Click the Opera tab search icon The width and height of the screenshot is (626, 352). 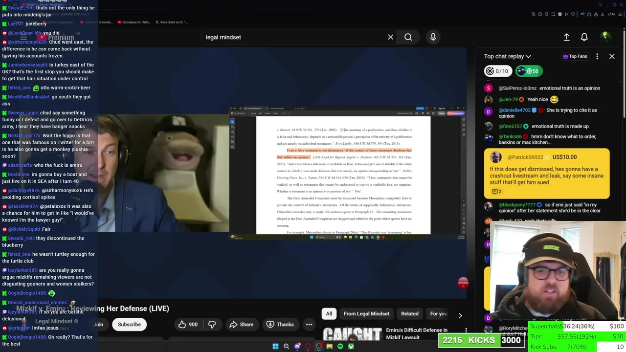click(600, 4)
